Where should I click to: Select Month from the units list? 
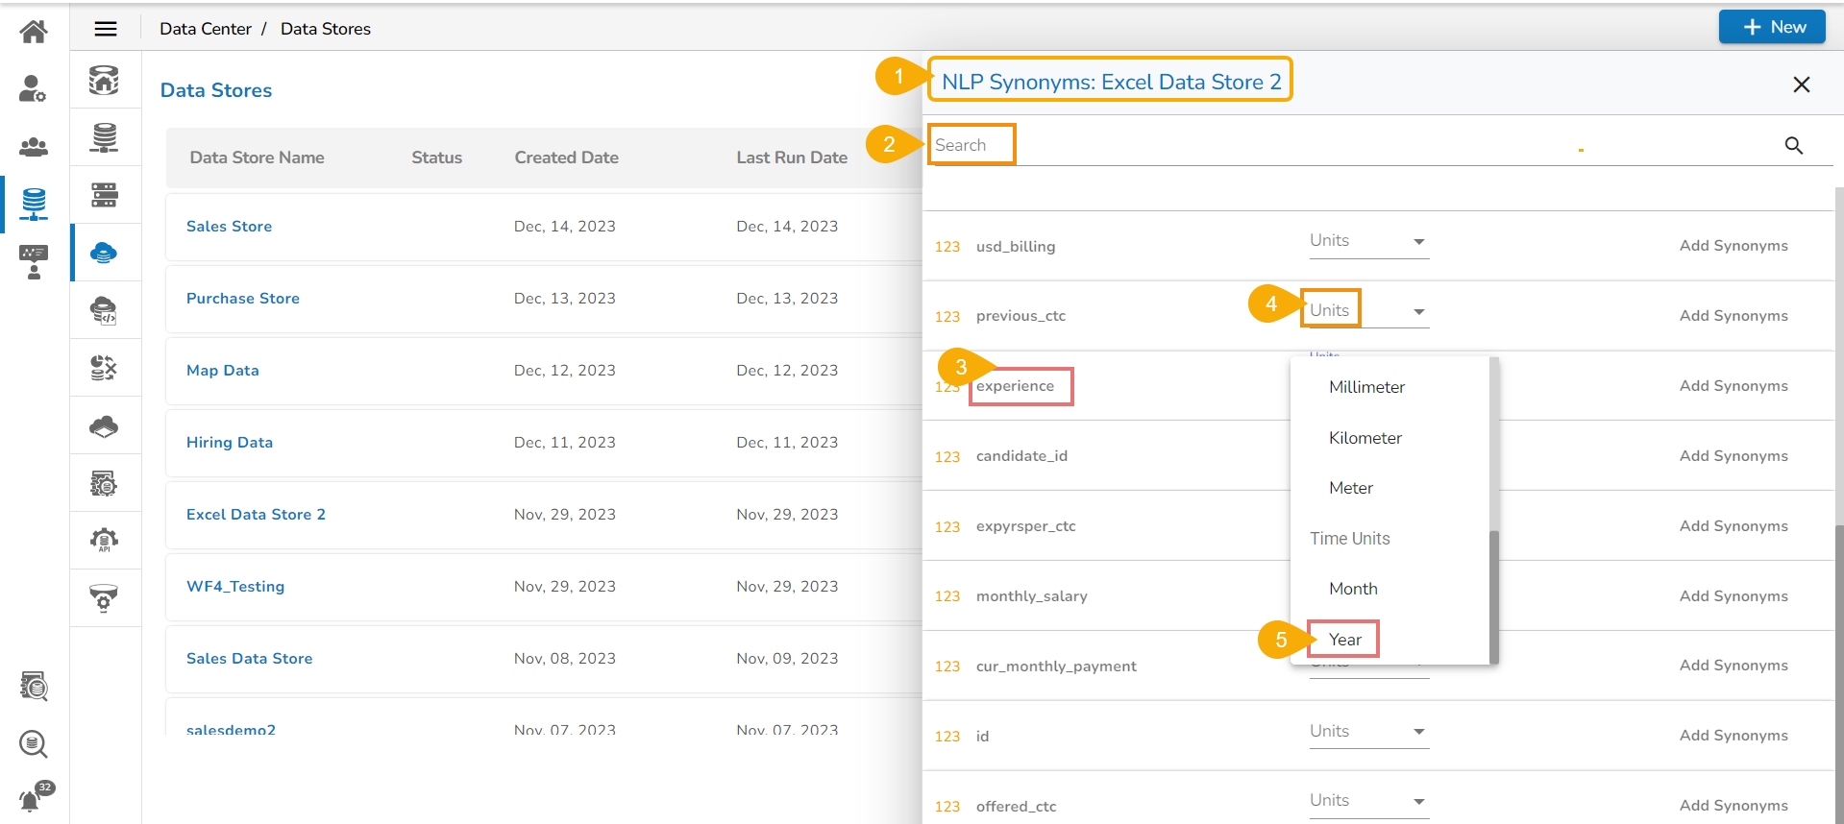pyautogui.click(x=1353, y=589)
